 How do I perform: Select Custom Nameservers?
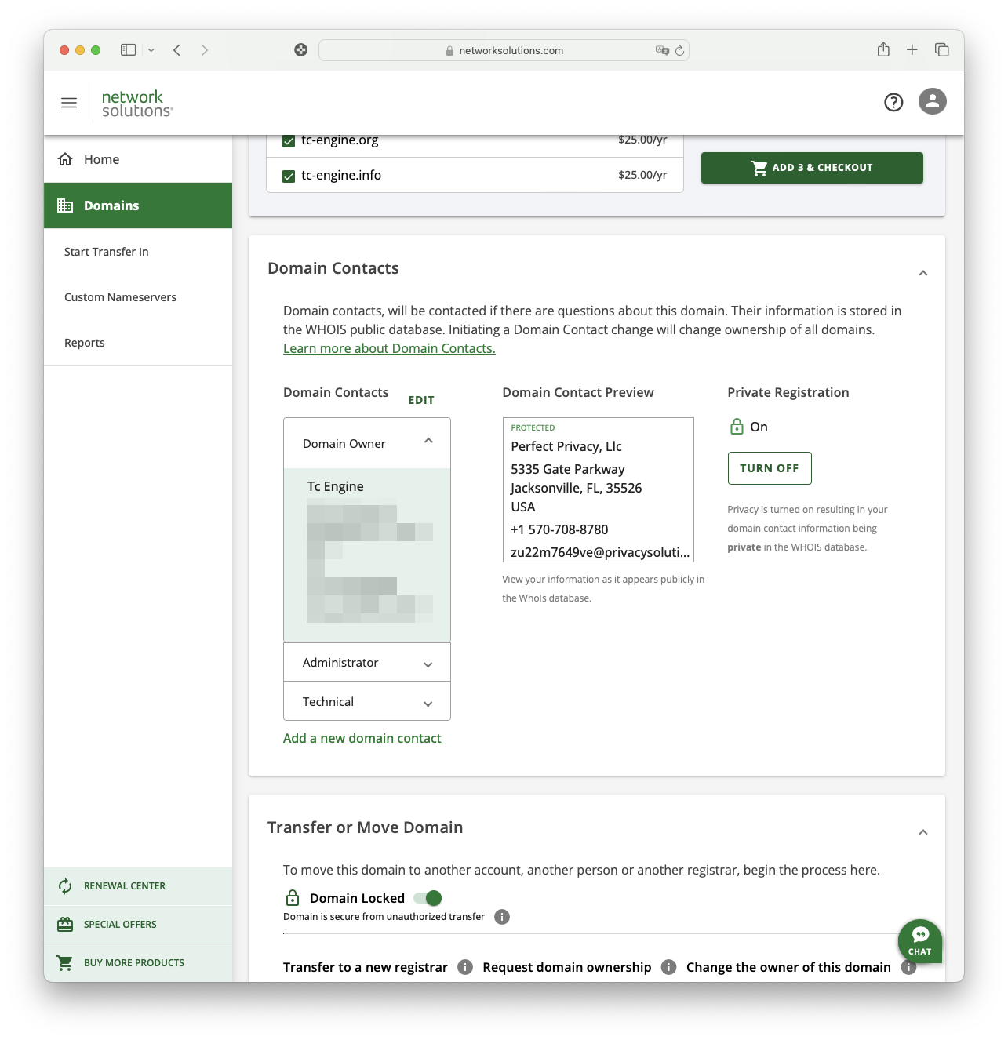(120, 297)
